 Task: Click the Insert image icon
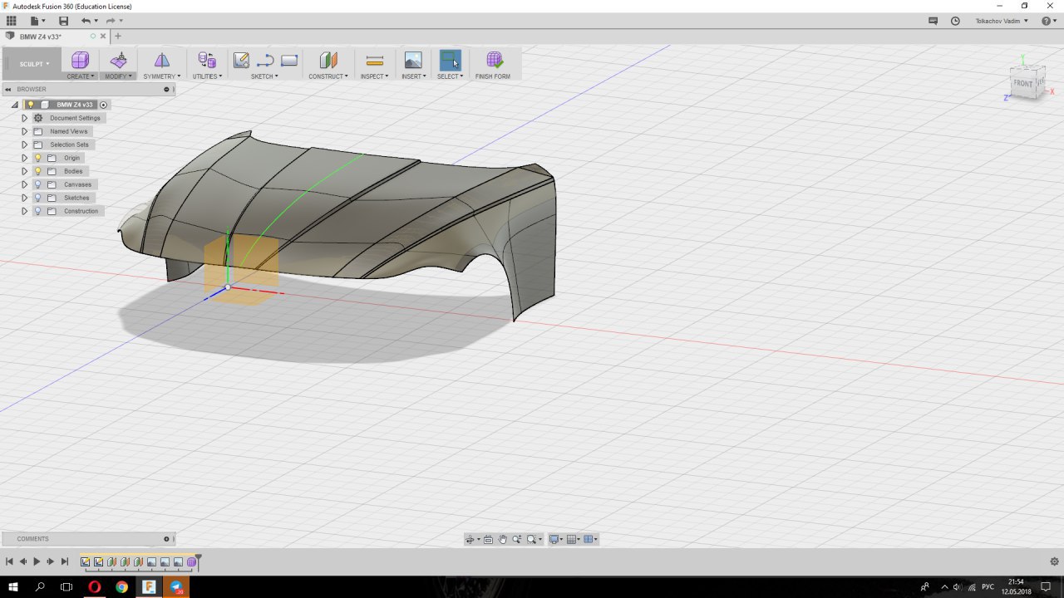click(x=413, y=60)
